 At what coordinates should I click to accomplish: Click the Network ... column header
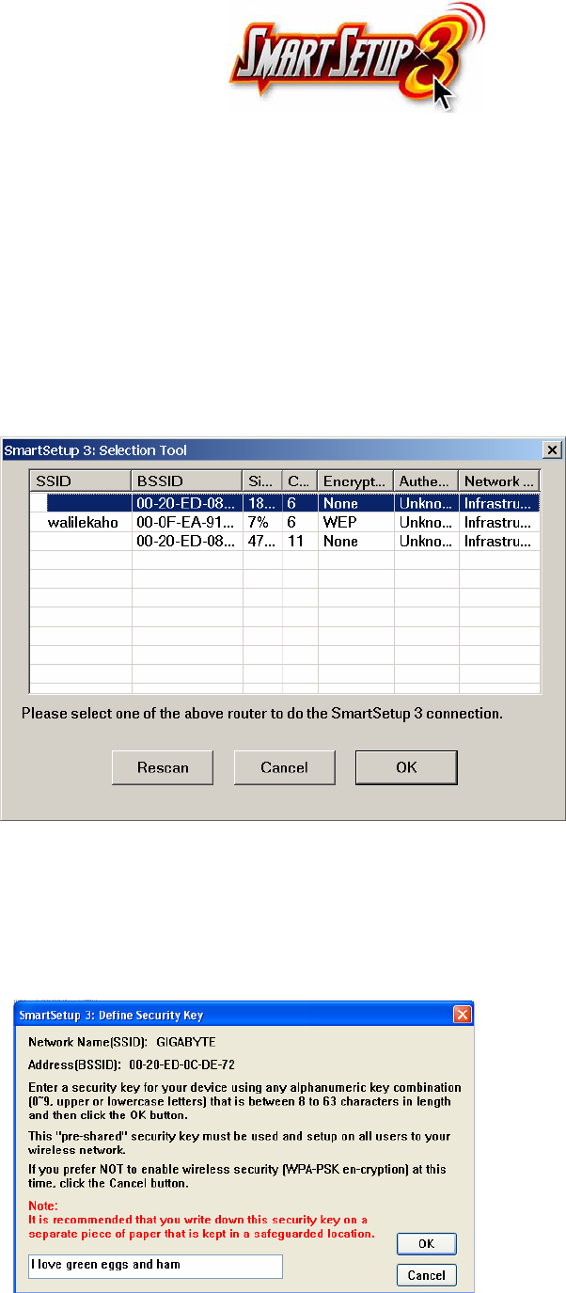(498, 481)
